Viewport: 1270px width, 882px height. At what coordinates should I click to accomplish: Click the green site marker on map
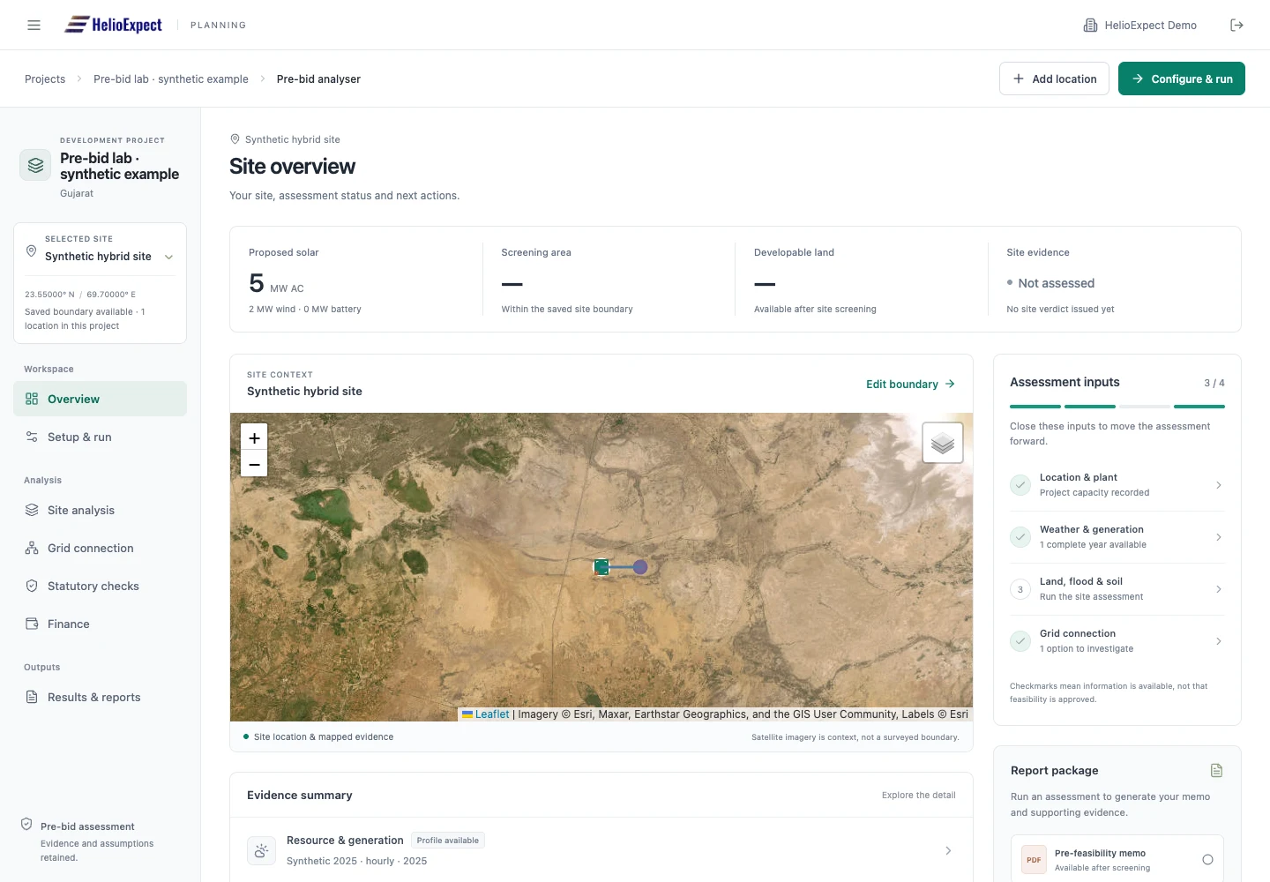coord(601,567)
